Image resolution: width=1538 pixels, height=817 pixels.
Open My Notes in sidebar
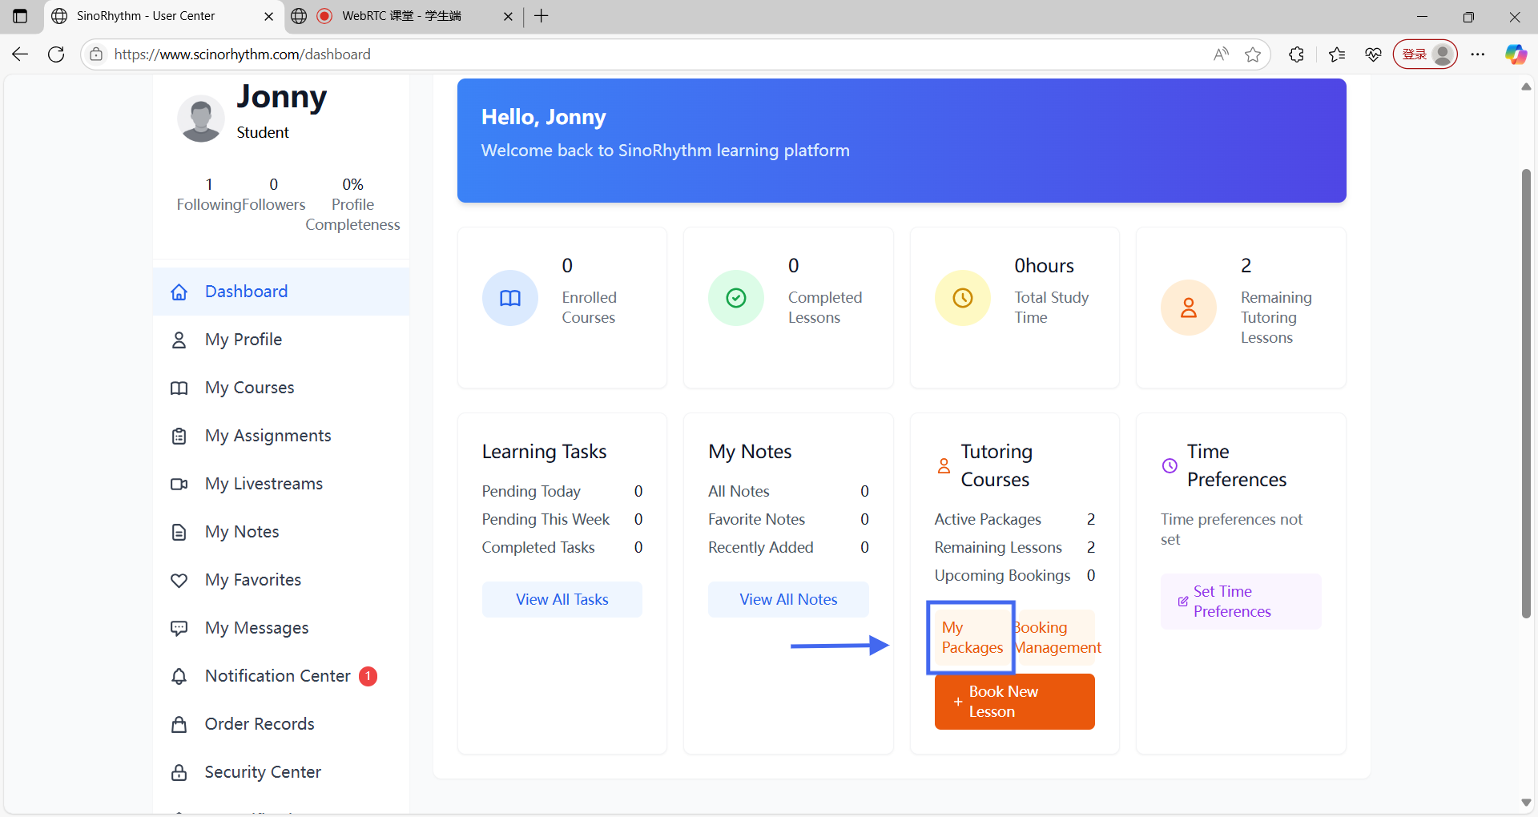tap(281, 532)
